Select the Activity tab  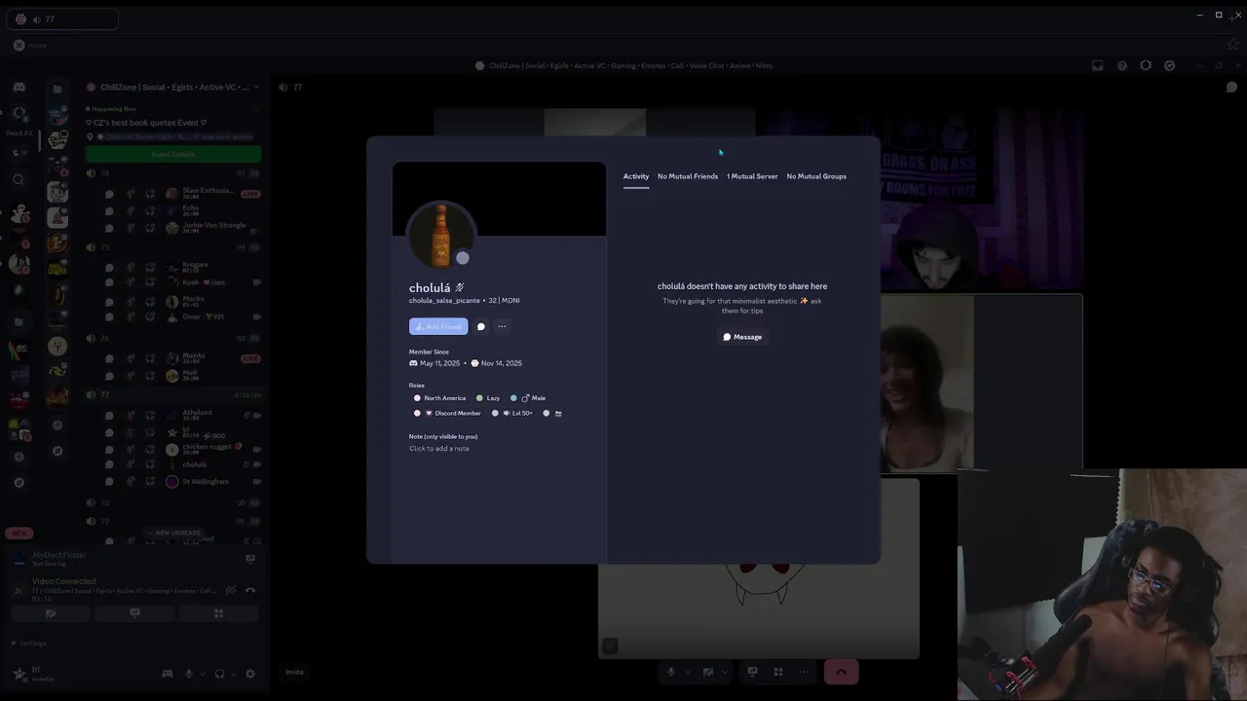(x=636, y=176)
